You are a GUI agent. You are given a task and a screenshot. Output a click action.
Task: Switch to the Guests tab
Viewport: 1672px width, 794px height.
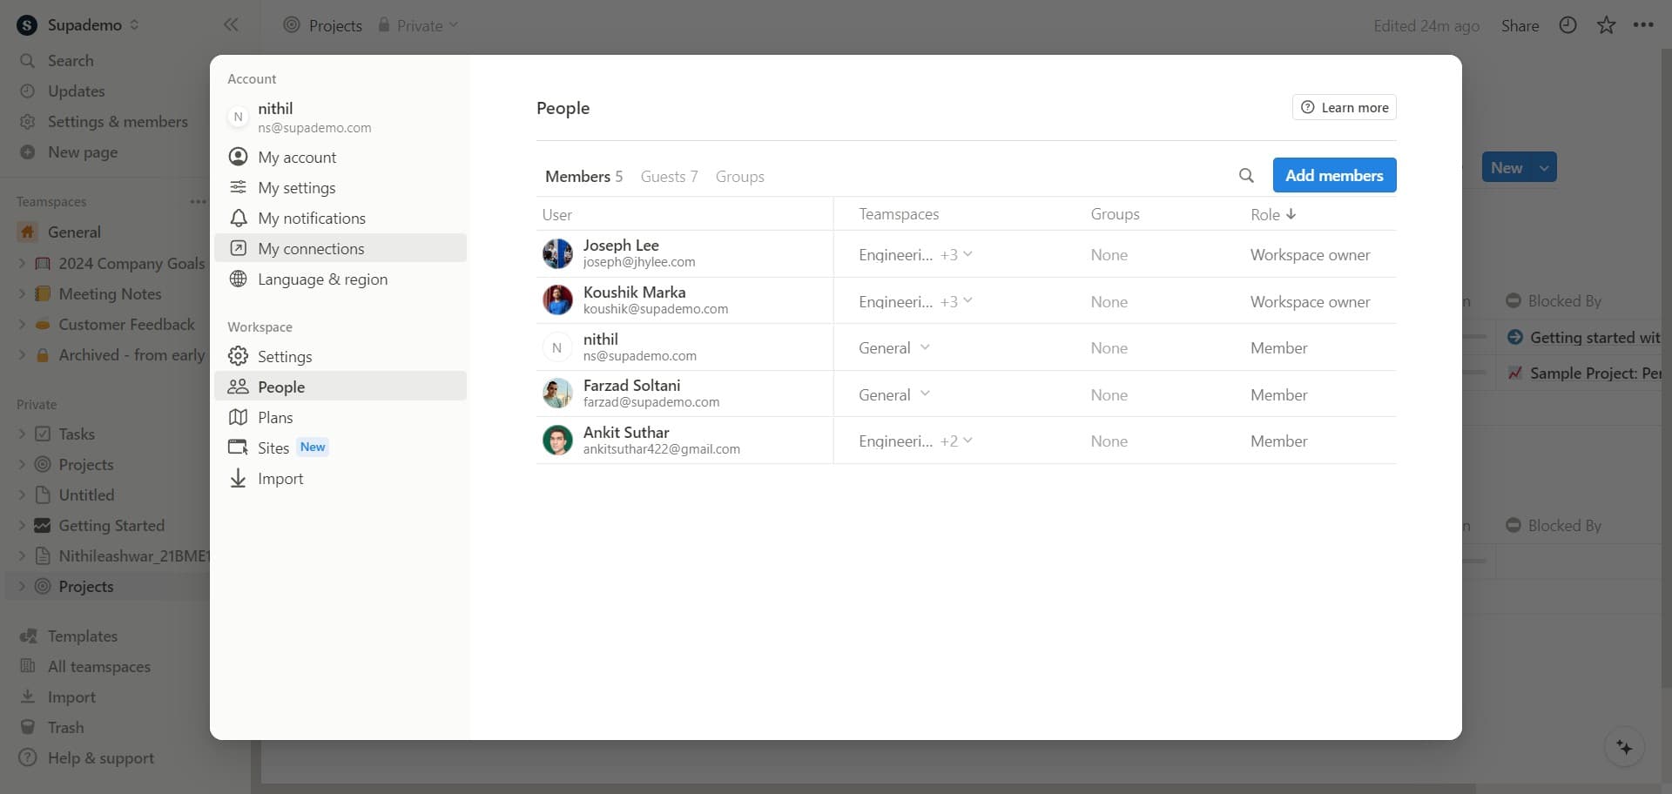tap(669, 177)
